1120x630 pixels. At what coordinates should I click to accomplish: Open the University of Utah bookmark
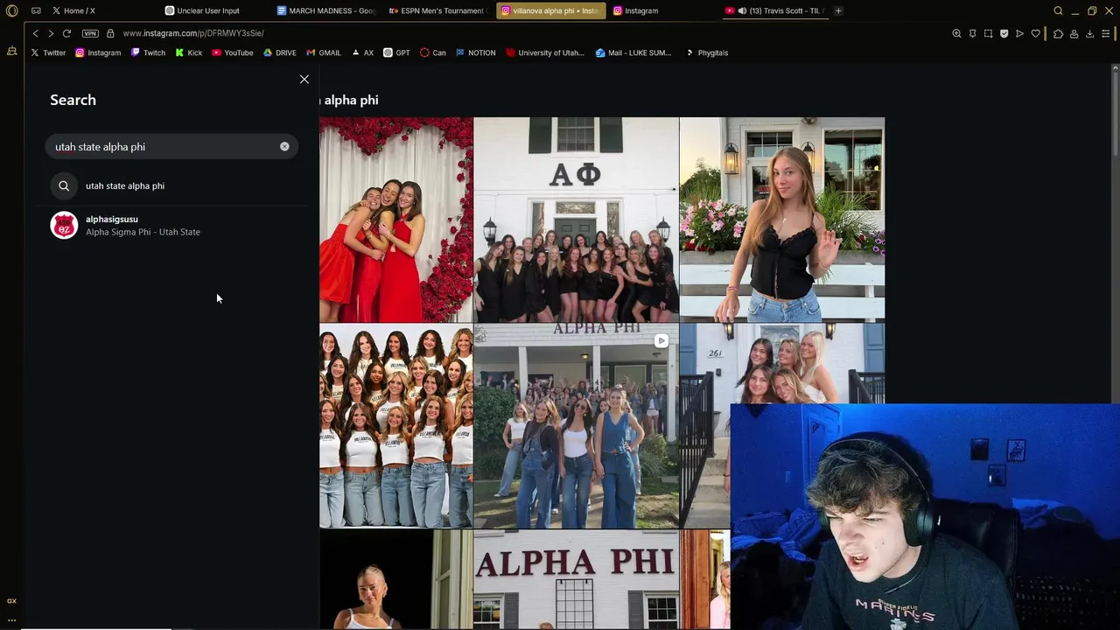click(544, 52)
